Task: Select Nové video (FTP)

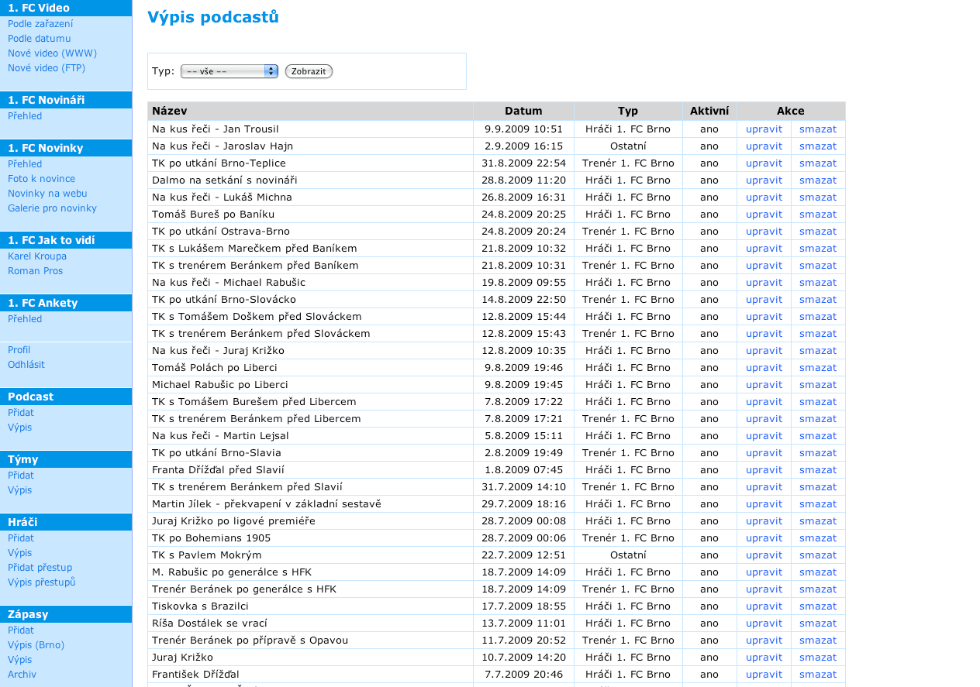Action: click(x=47, y=68)
